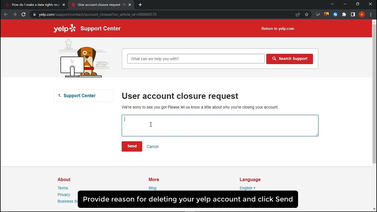The width and height of the screenshot is (377, 212).
Task: Click the yellow extension icon in toolbar
Action: coord(318,14)
